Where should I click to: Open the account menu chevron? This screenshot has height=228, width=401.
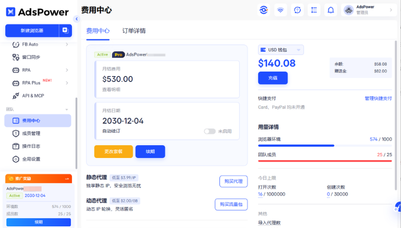pyautogui.click(x=391, y=10)
